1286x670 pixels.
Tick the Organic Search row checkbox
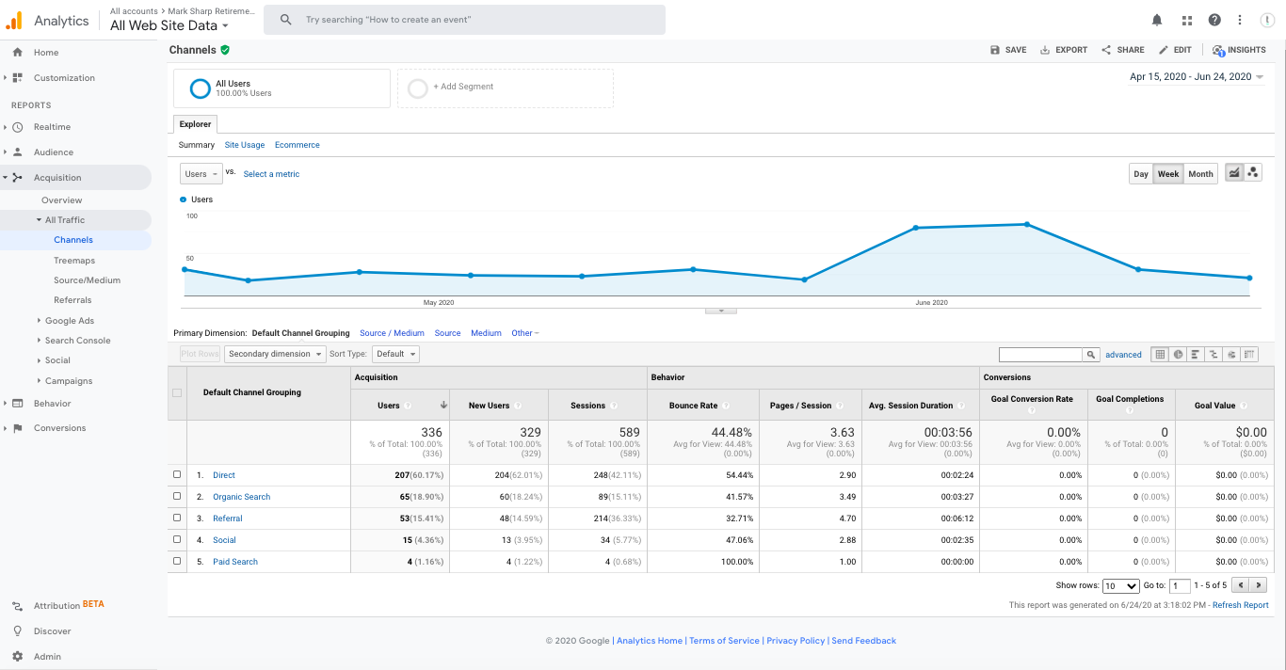[177, 497]
